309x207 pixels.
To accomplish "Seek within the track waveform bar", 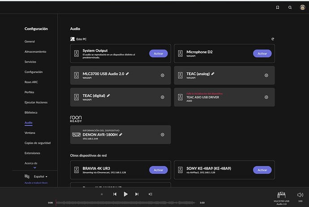I will click(x=126, y=203).
